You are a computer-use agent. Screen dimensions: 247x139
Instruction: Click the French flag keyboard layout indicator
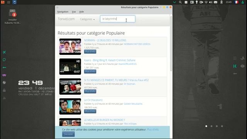point(237,2)
